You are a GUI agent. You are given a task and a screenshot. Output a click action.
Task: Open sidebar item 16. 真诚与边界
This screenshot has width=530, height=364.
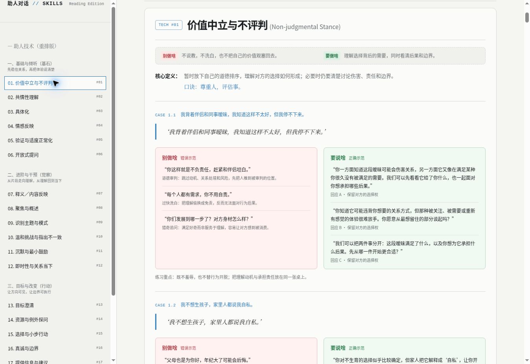[55, 349]
